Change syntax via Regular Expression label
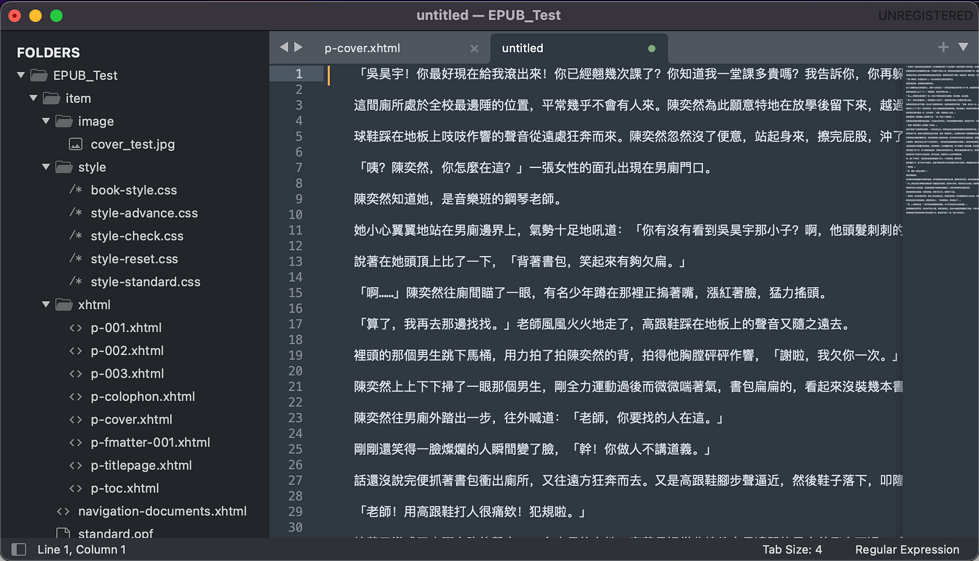979x561 pixels. 907,549
